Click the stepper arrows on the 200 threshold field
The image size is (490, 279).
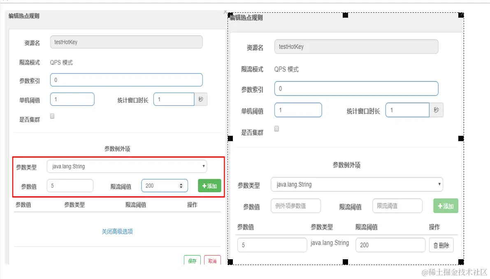(181, 186)
